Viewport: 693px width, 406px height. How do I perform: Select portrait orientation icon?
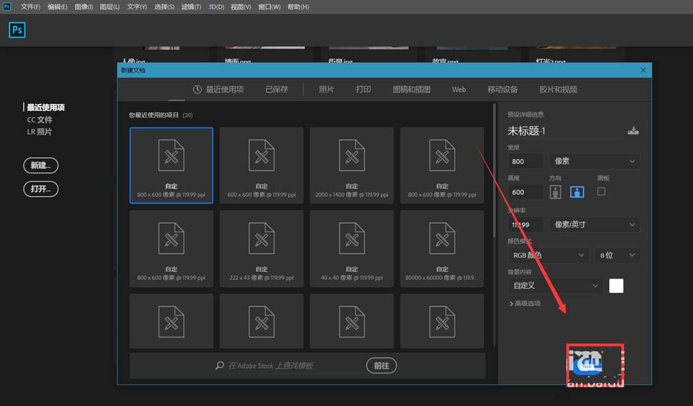click(x=555, y=192)
